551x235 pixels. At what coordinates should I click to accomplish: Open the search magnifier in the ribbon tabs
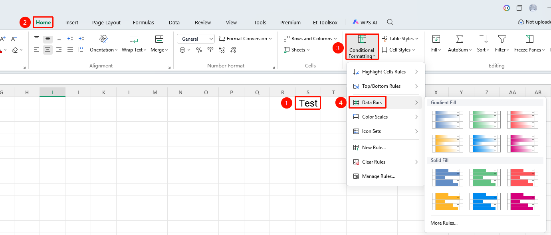click(x=390, y=22)
